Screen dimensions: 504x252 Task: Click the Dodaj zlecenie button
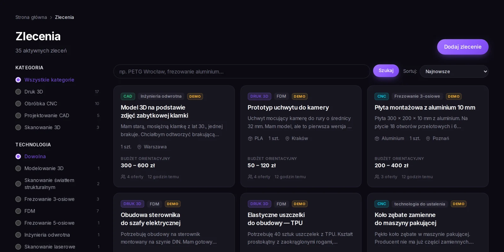[463, 47]
